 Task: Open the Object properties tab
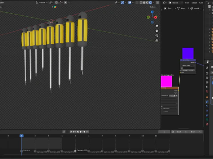pos(207,97)
